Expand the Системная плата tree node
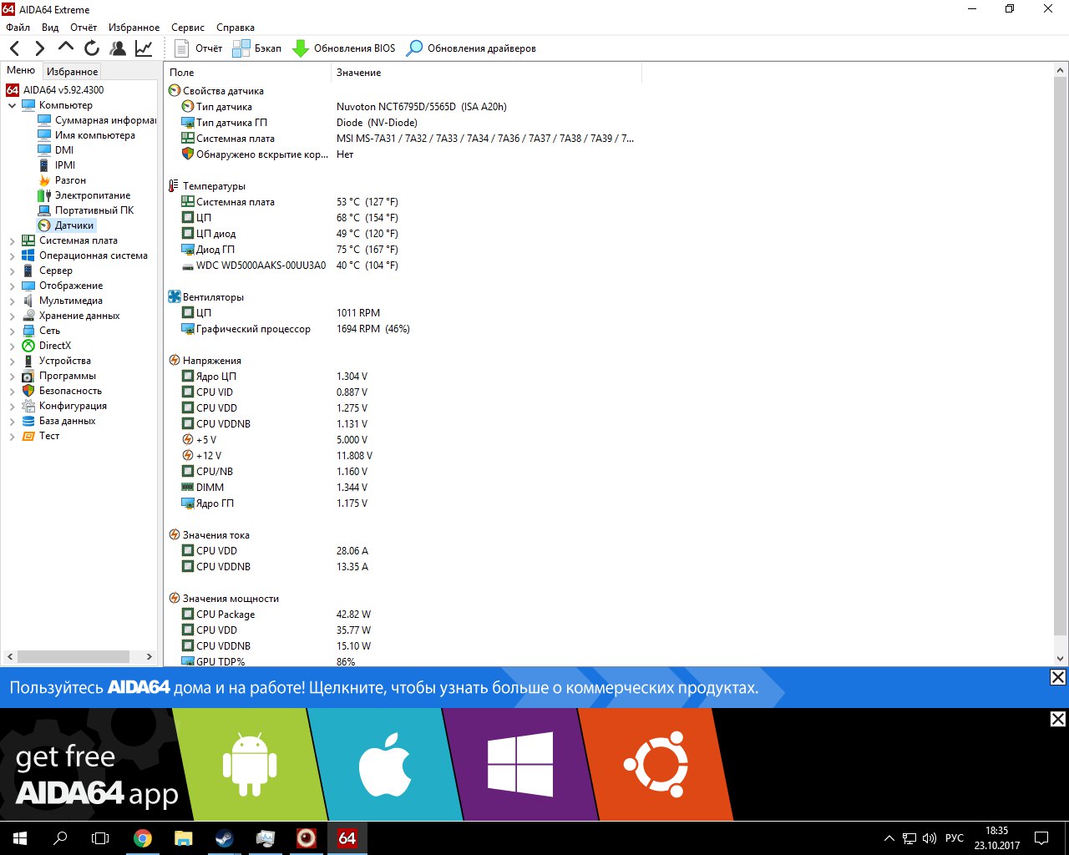 12,241
